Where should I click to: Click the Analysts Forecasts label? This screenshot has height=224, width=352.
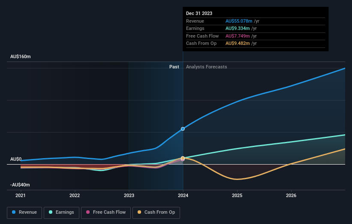tap(207, 67)
